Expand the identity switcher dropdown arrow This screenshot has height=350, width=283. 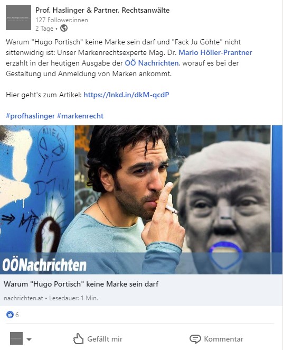click(x=29, y=339)
